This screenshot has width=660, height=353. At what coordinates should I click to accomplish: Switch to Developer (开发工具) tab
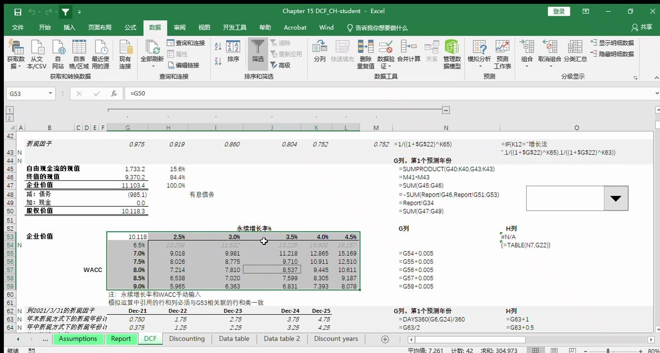click(235, 27)
